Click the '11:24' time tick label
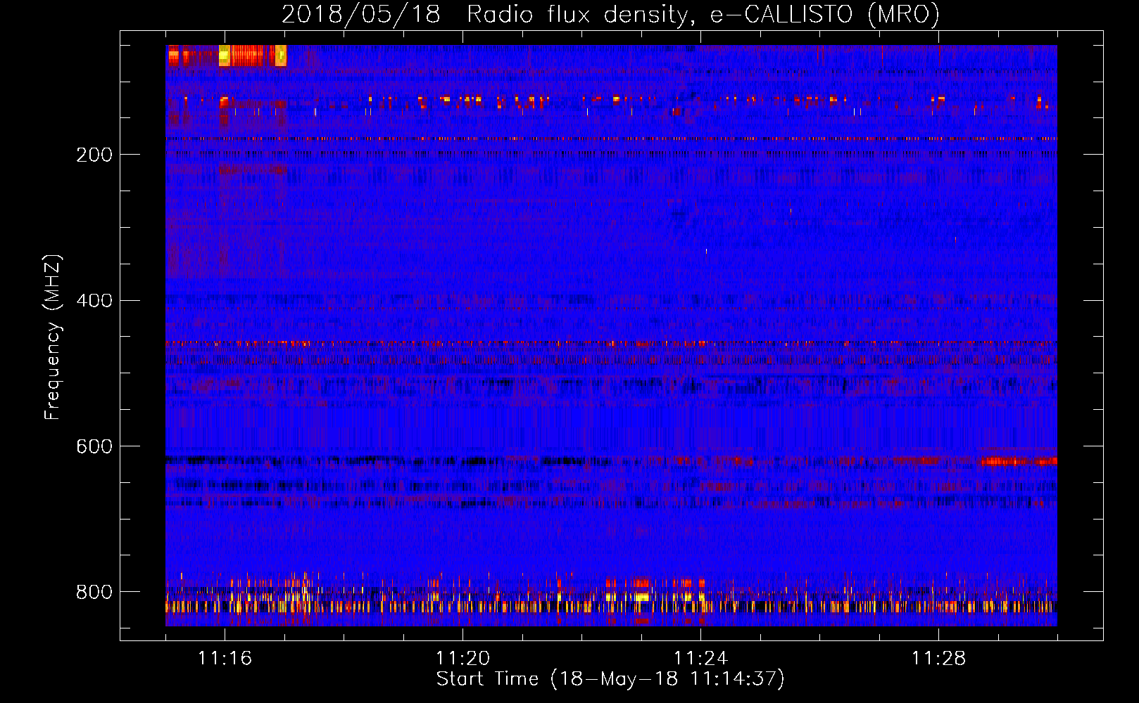The height and width of the screenshot is (703, 1139). tap(700, 659)
